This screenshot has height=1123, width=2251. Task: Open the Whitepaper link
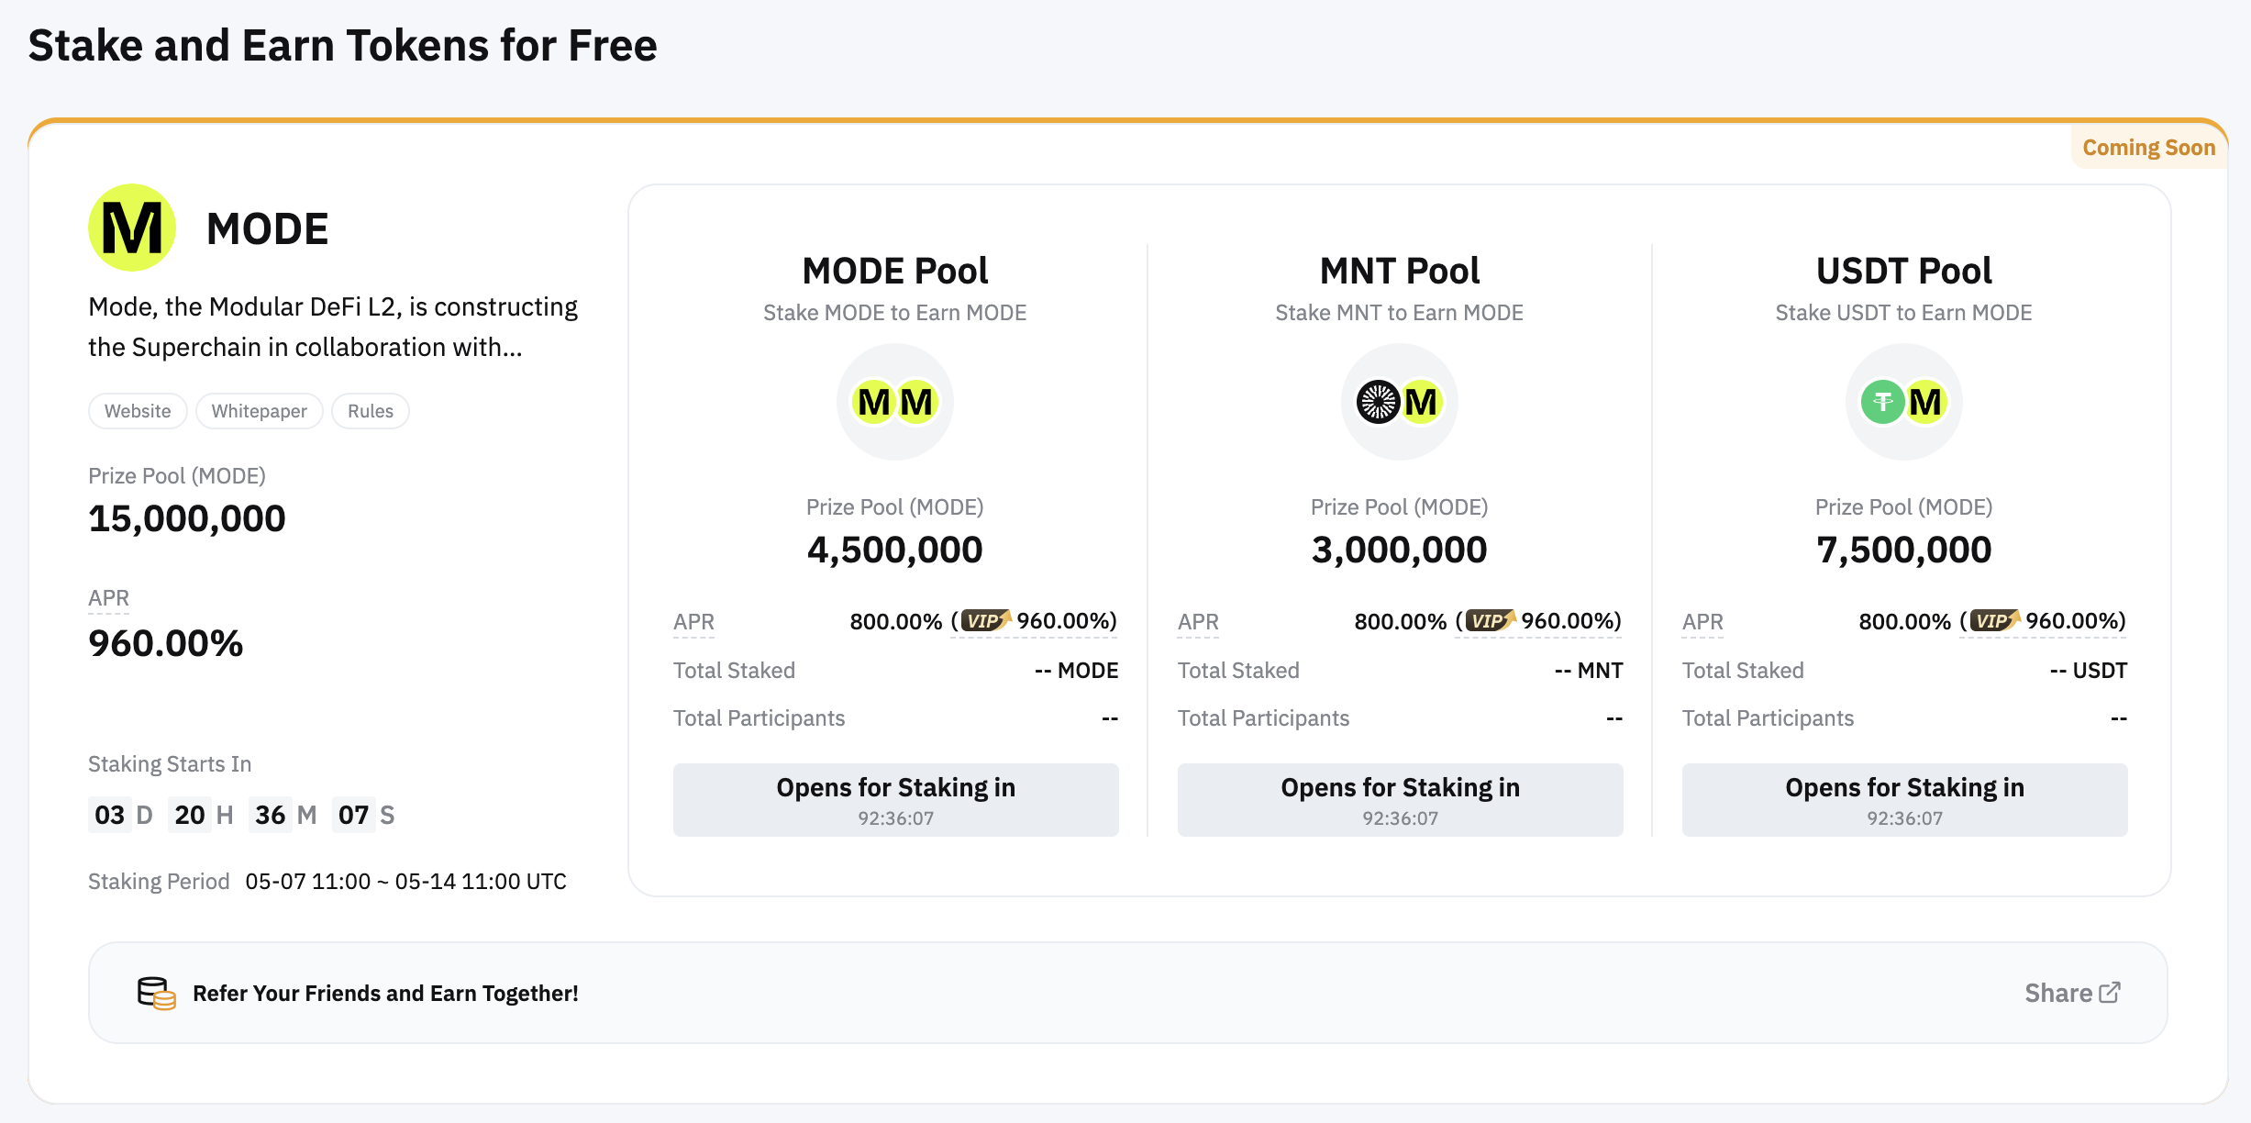click(259, 411)
